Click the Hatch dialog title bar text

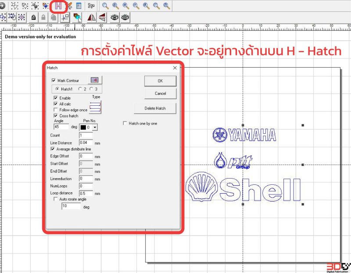(52, 68)
